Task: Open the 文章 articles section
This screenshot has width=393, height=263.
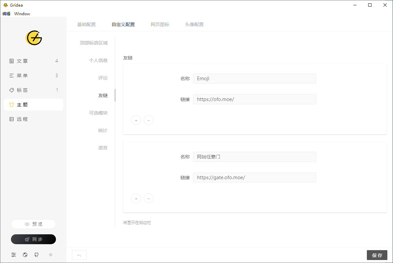Action: 33,61
